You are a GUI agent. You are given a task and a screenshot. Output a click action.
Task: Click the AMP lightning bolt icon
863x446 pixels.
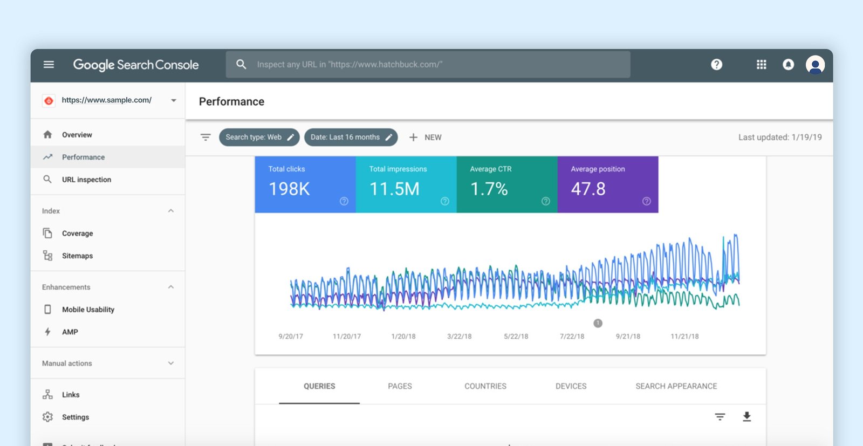pos(47,332)
